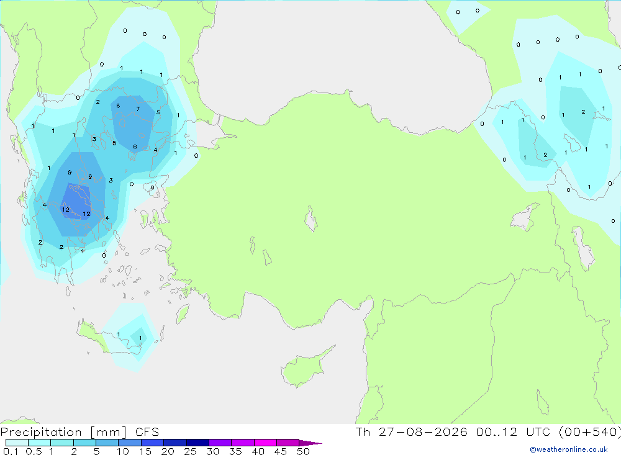Click the '15' legend scale label
The image size is (621, 455).
click(145, 451)
